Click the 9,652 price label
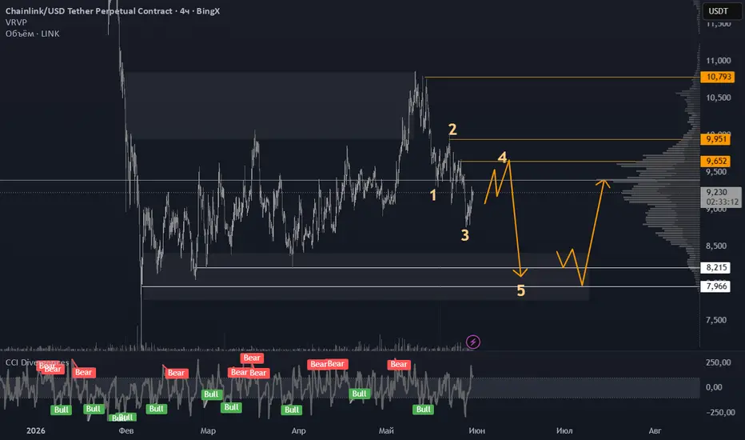 715,161
